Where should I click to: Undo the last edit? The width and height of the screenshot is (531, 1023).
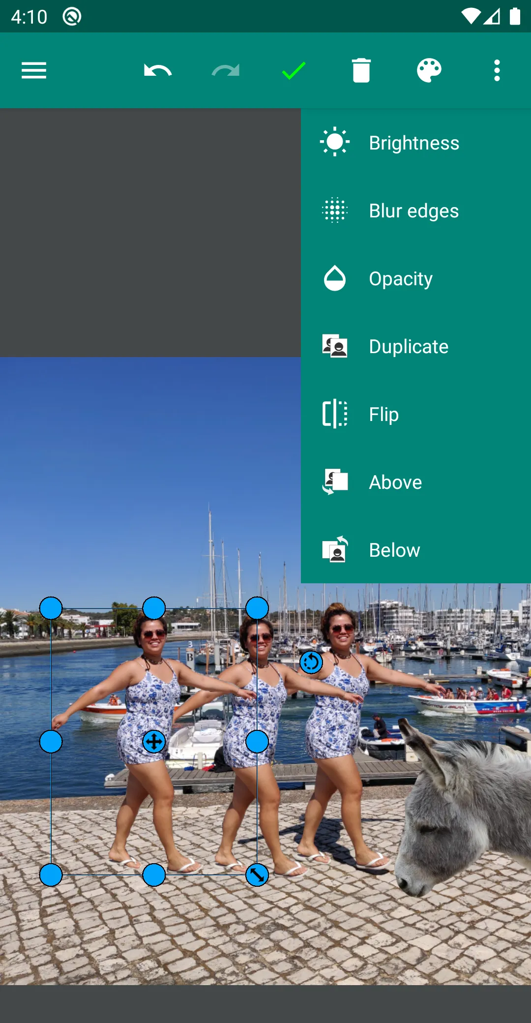coord(157,71)
